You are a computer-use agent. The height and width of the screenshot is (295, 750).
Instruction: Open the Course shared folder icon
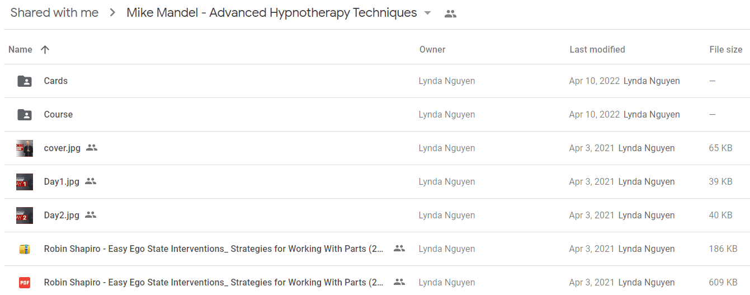(25, 115)
